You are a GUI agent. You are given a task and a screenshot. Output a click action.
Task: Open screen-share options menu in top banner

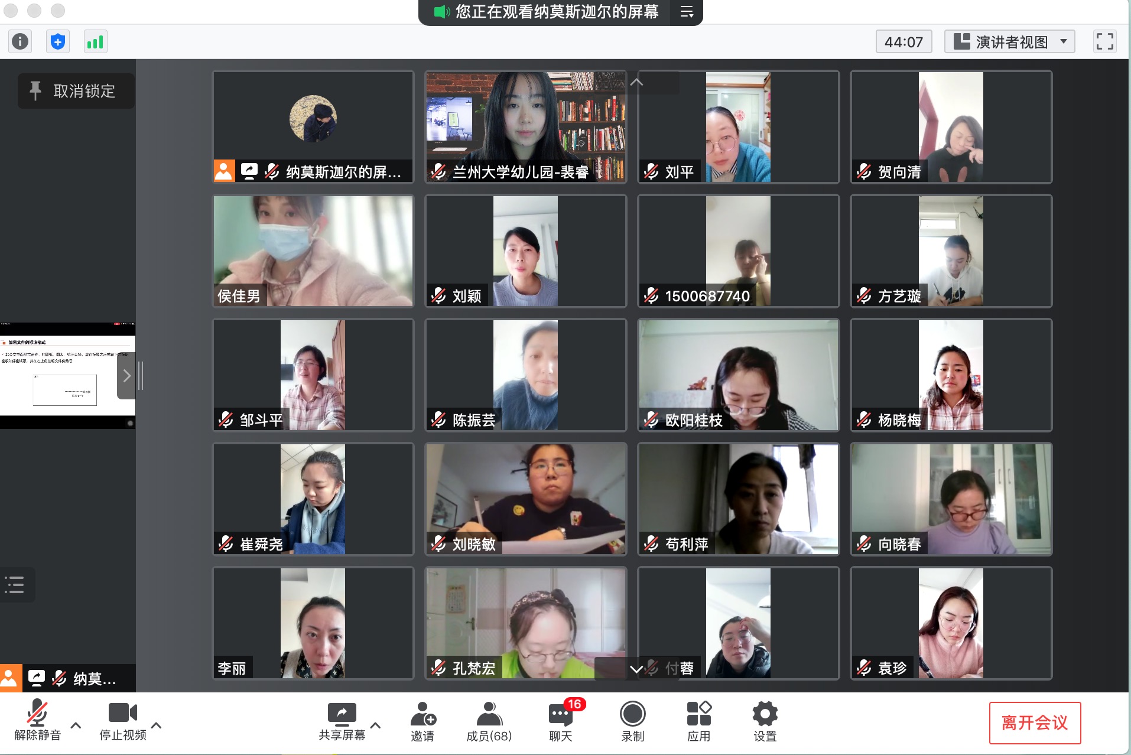coord(687,12)
